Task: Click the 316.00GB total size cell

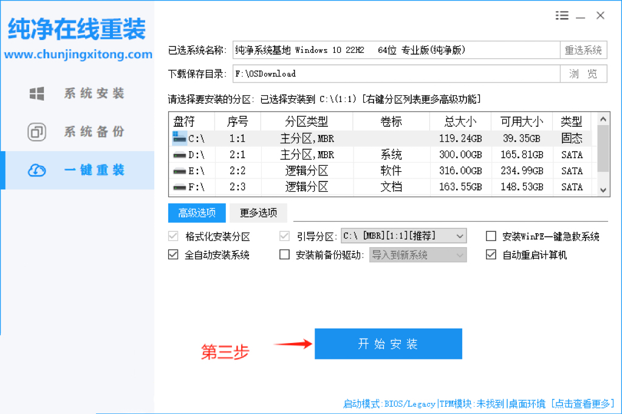Action: coord(460,171)
